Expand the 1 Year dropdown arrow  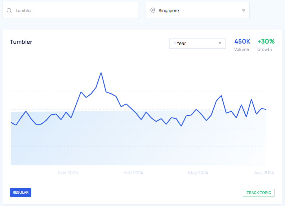point(220,44)
